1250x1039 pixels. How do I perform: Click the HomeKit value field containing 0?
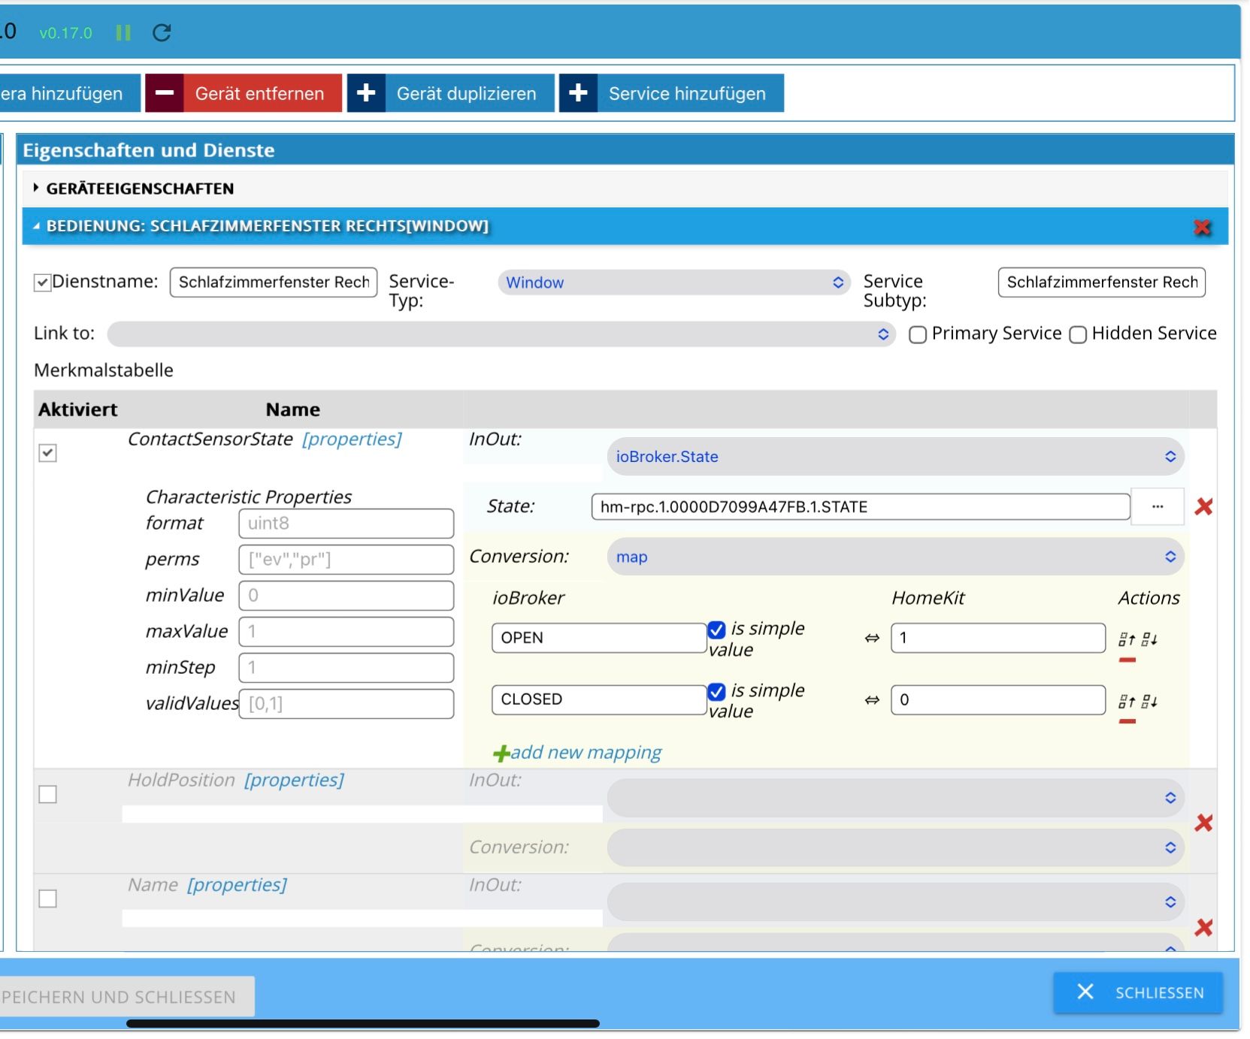[998, 699]
